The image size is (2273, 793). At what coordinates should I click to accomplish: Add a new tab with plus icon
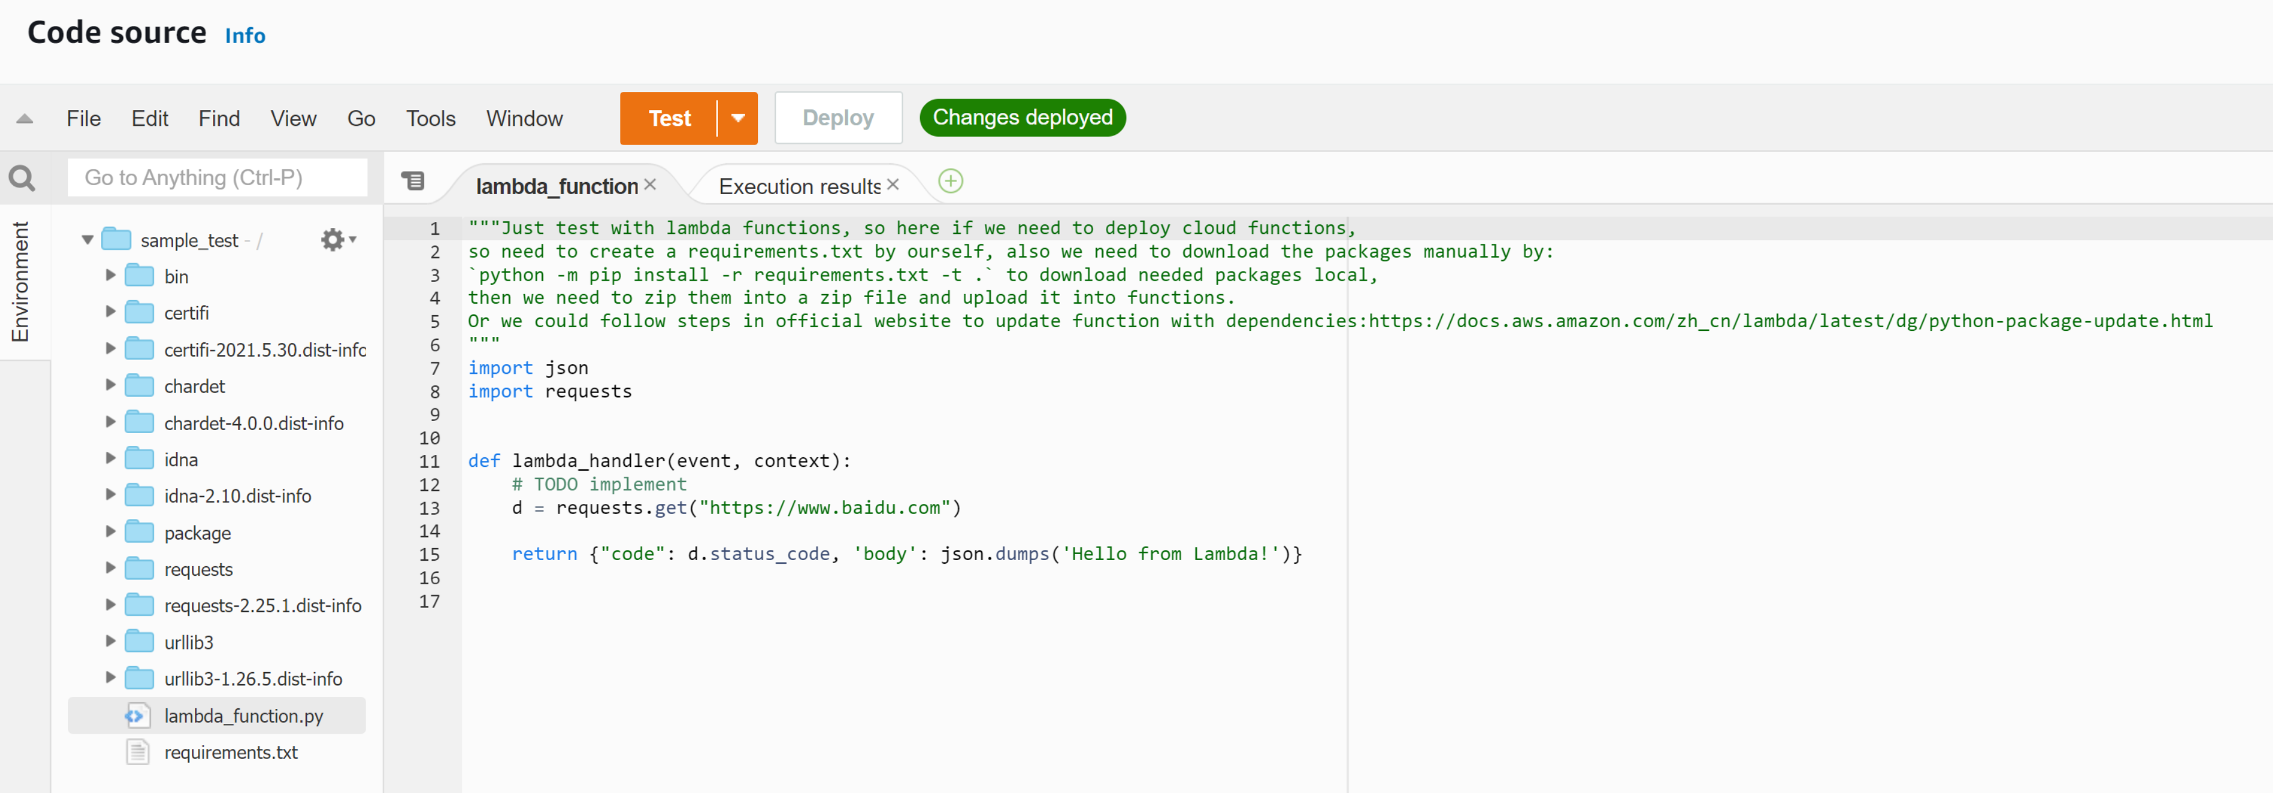click(949, 181)
